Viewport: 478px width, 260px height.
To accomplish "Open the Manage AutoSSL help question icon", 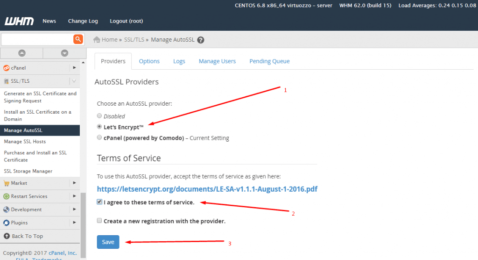I will pos(201,40).
